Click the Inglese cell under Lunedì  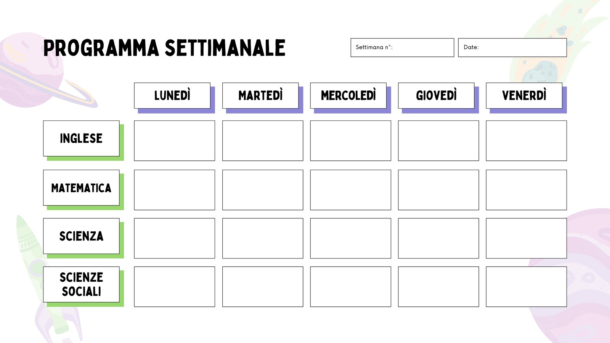click(175, 141)
